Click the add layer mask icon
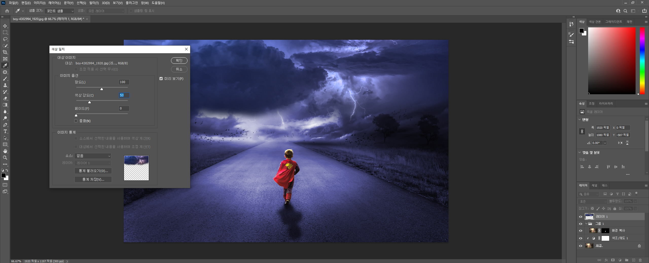 613,260
